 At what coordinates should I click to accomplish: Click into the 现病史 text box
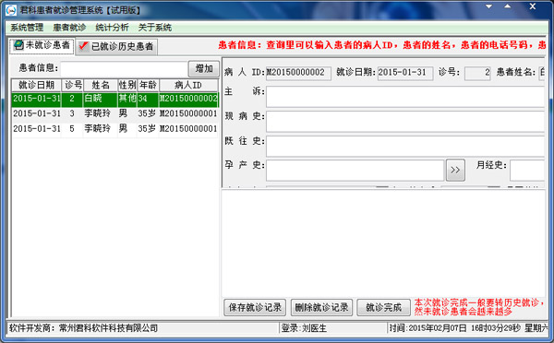405,122
